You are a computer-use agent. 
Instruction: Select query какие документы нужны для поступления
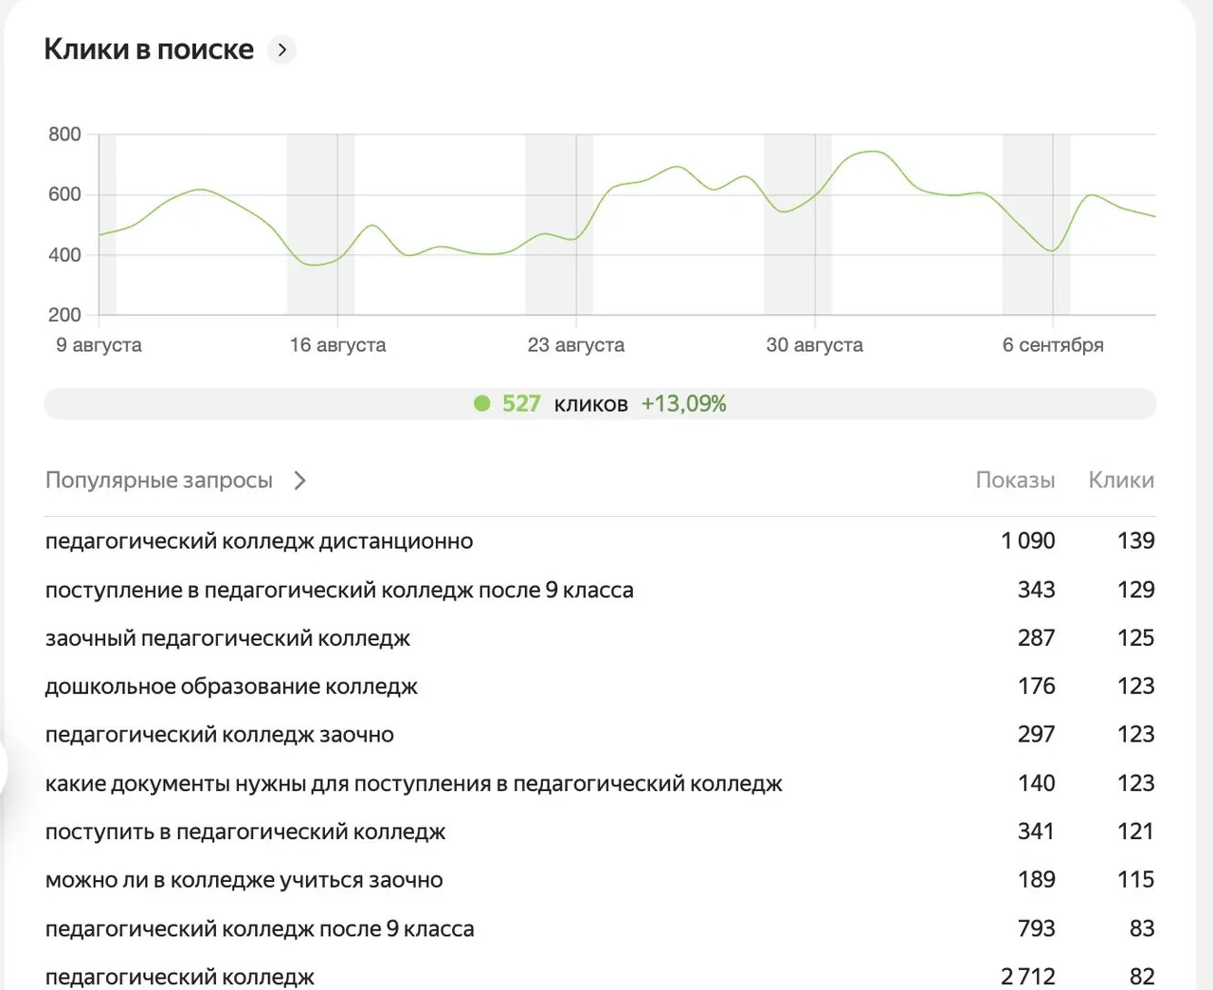414,784
